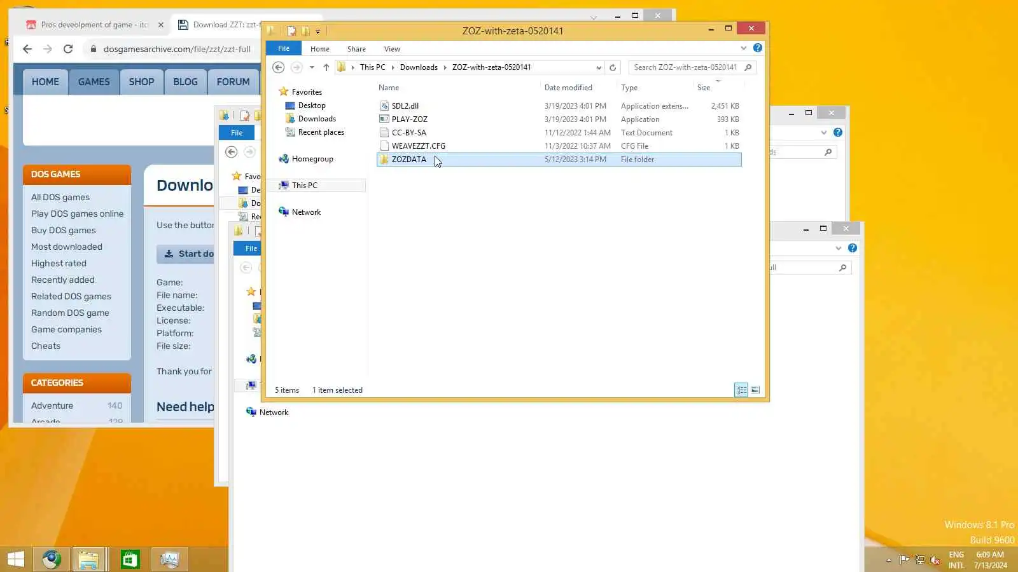Switch to large thumbnails view in status bar
This screenshot has width=1018, height=572.
pos(755,390)
